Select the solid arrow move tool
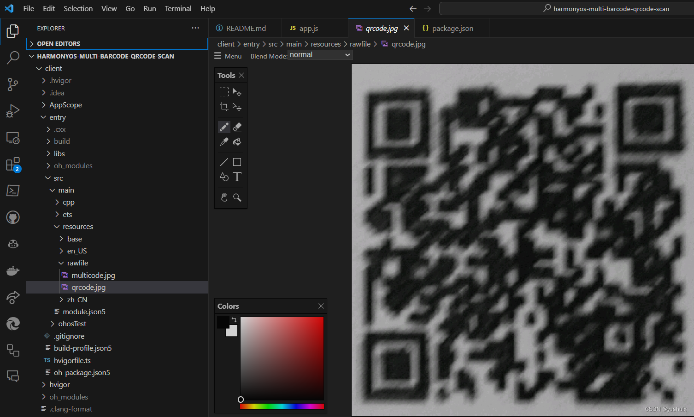 click(x=237, y=92)
